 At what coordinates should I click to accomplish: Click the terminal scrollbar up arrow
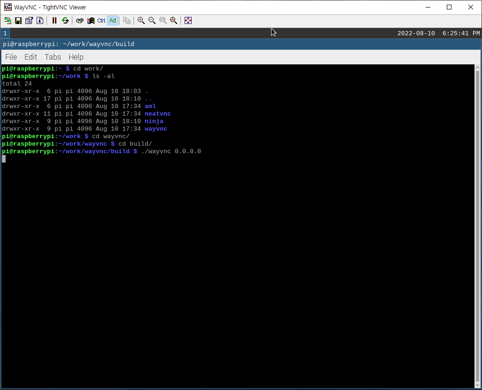pyautogui.click(x=477, y=67)
